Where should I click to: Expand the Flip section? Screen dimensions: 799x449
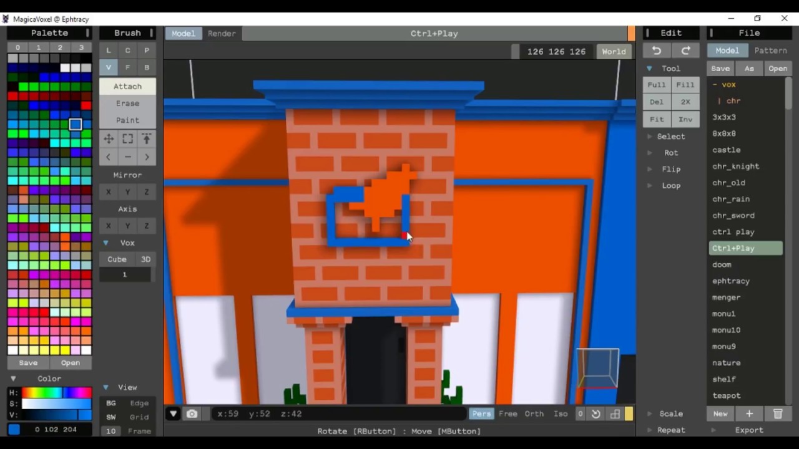tap(649, 169)
